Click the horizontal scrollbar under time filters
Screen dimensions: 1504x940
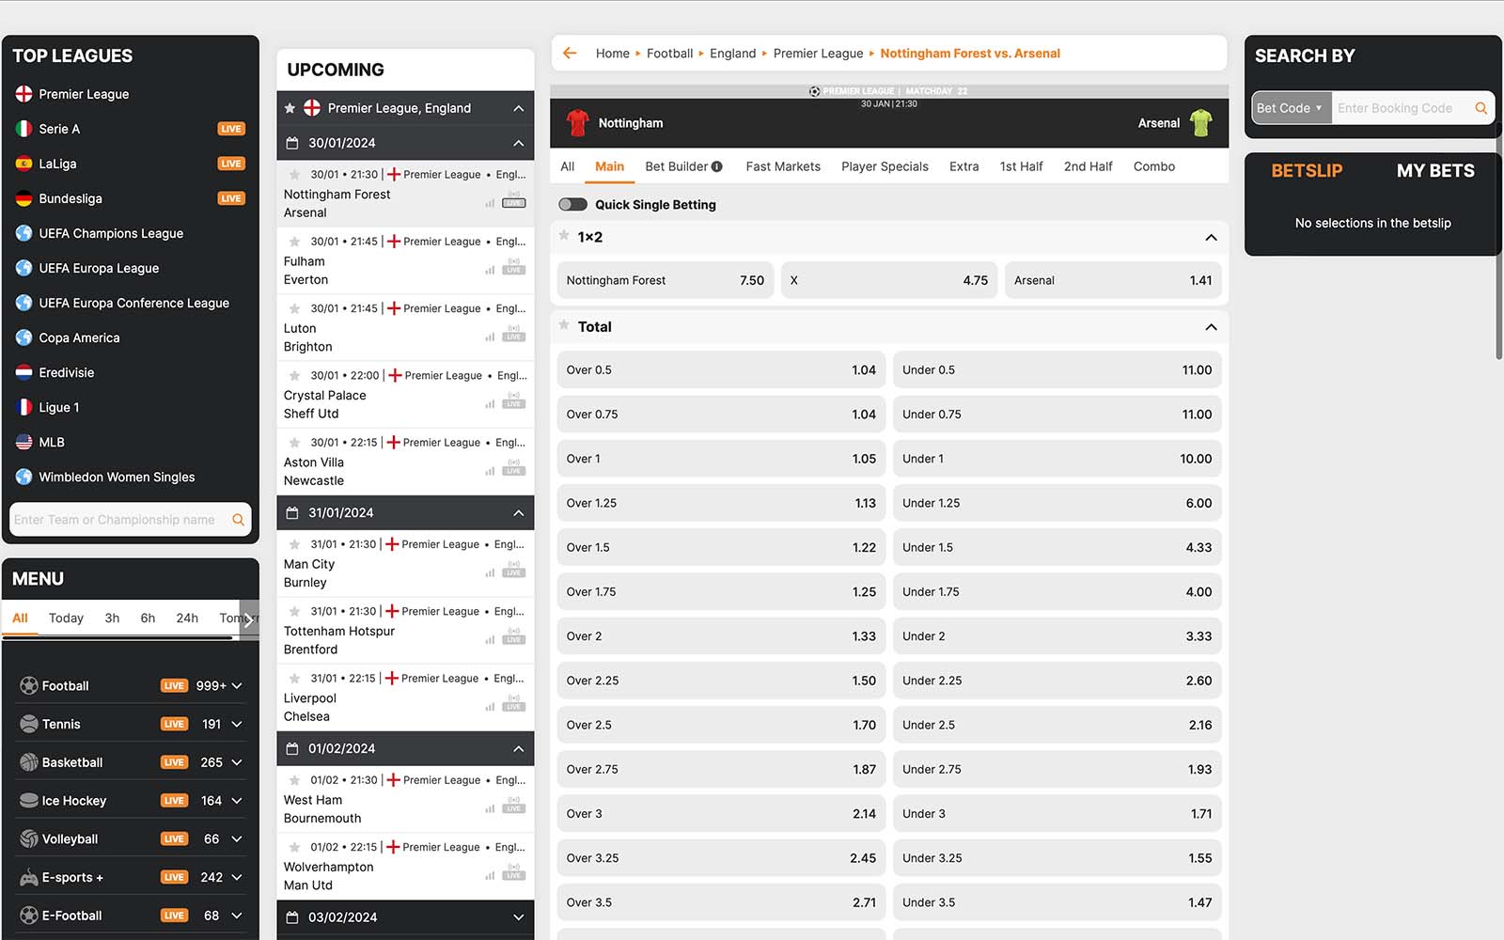(117, 638)
